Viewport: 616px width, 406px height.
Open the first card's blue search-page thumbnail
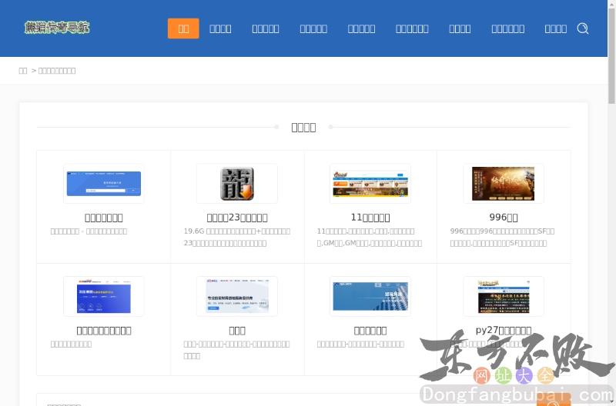coord(104,184)
